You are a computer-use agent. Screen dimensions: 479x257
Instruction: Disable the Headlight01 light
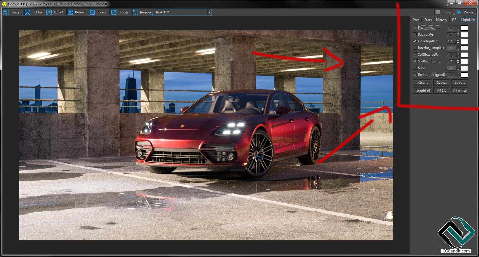415,41
